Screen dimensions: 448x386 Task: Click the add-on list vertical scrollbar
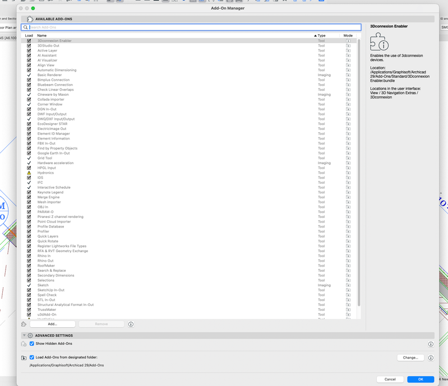(x=359, y=173)
